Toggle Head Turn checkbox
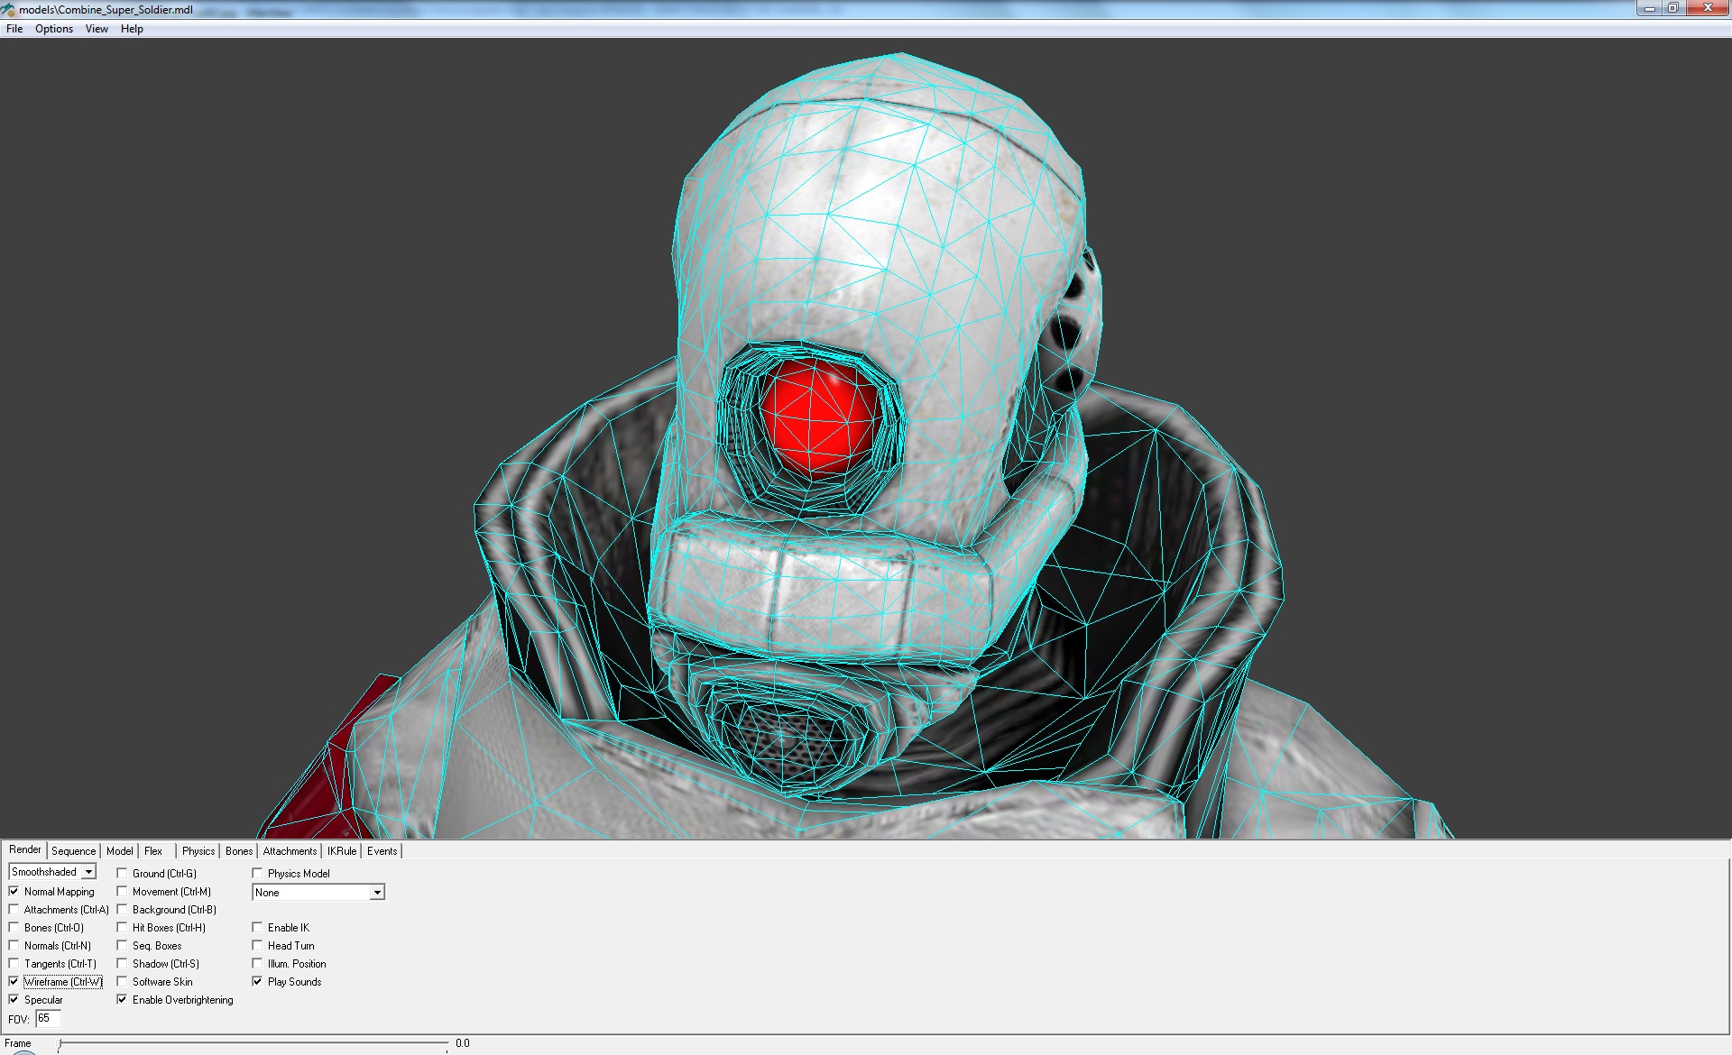The height and width of the screenshot is (1055, 1732). (258, 946)
